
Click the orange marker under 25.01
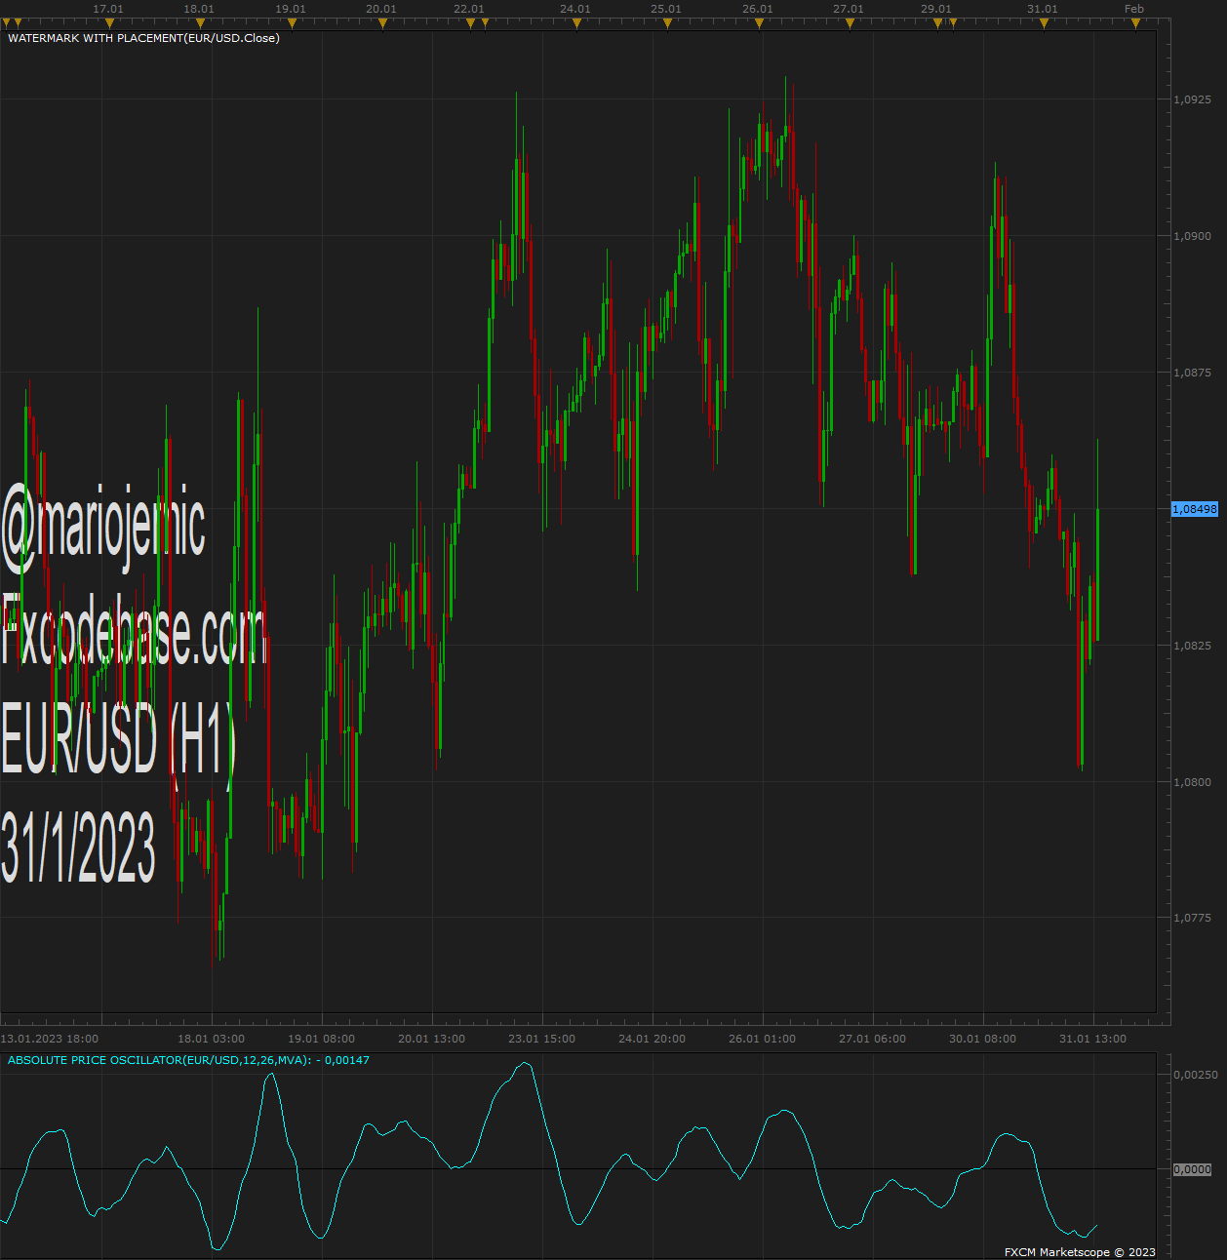(x=667, y=23)
